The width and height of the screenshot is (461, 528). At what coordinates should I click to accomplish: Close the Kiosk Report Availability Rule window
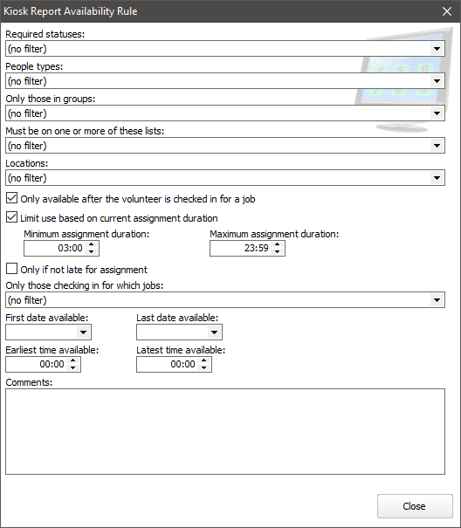pos(447,11)
